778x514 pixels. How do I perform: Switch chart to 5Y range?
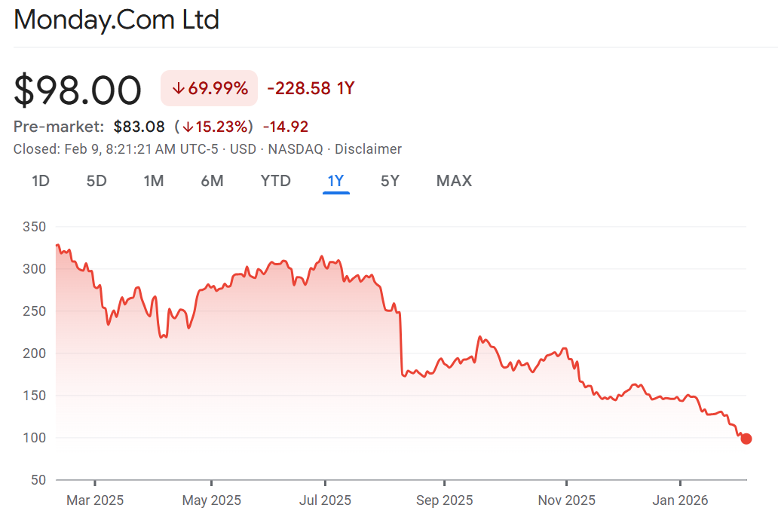[390, 181]
